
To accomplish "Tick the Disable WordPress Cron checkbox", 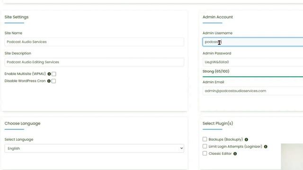I will [53, 81].
